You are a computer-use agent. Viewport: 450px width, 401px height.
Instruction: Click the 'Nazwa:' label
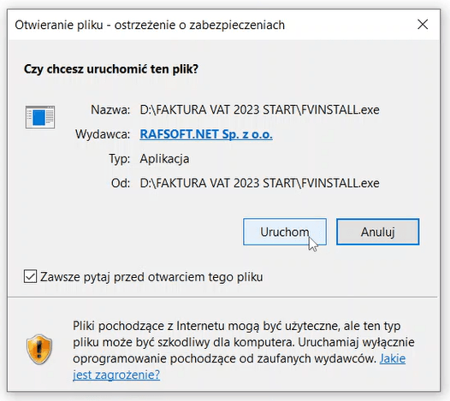(x=110, y=109)
